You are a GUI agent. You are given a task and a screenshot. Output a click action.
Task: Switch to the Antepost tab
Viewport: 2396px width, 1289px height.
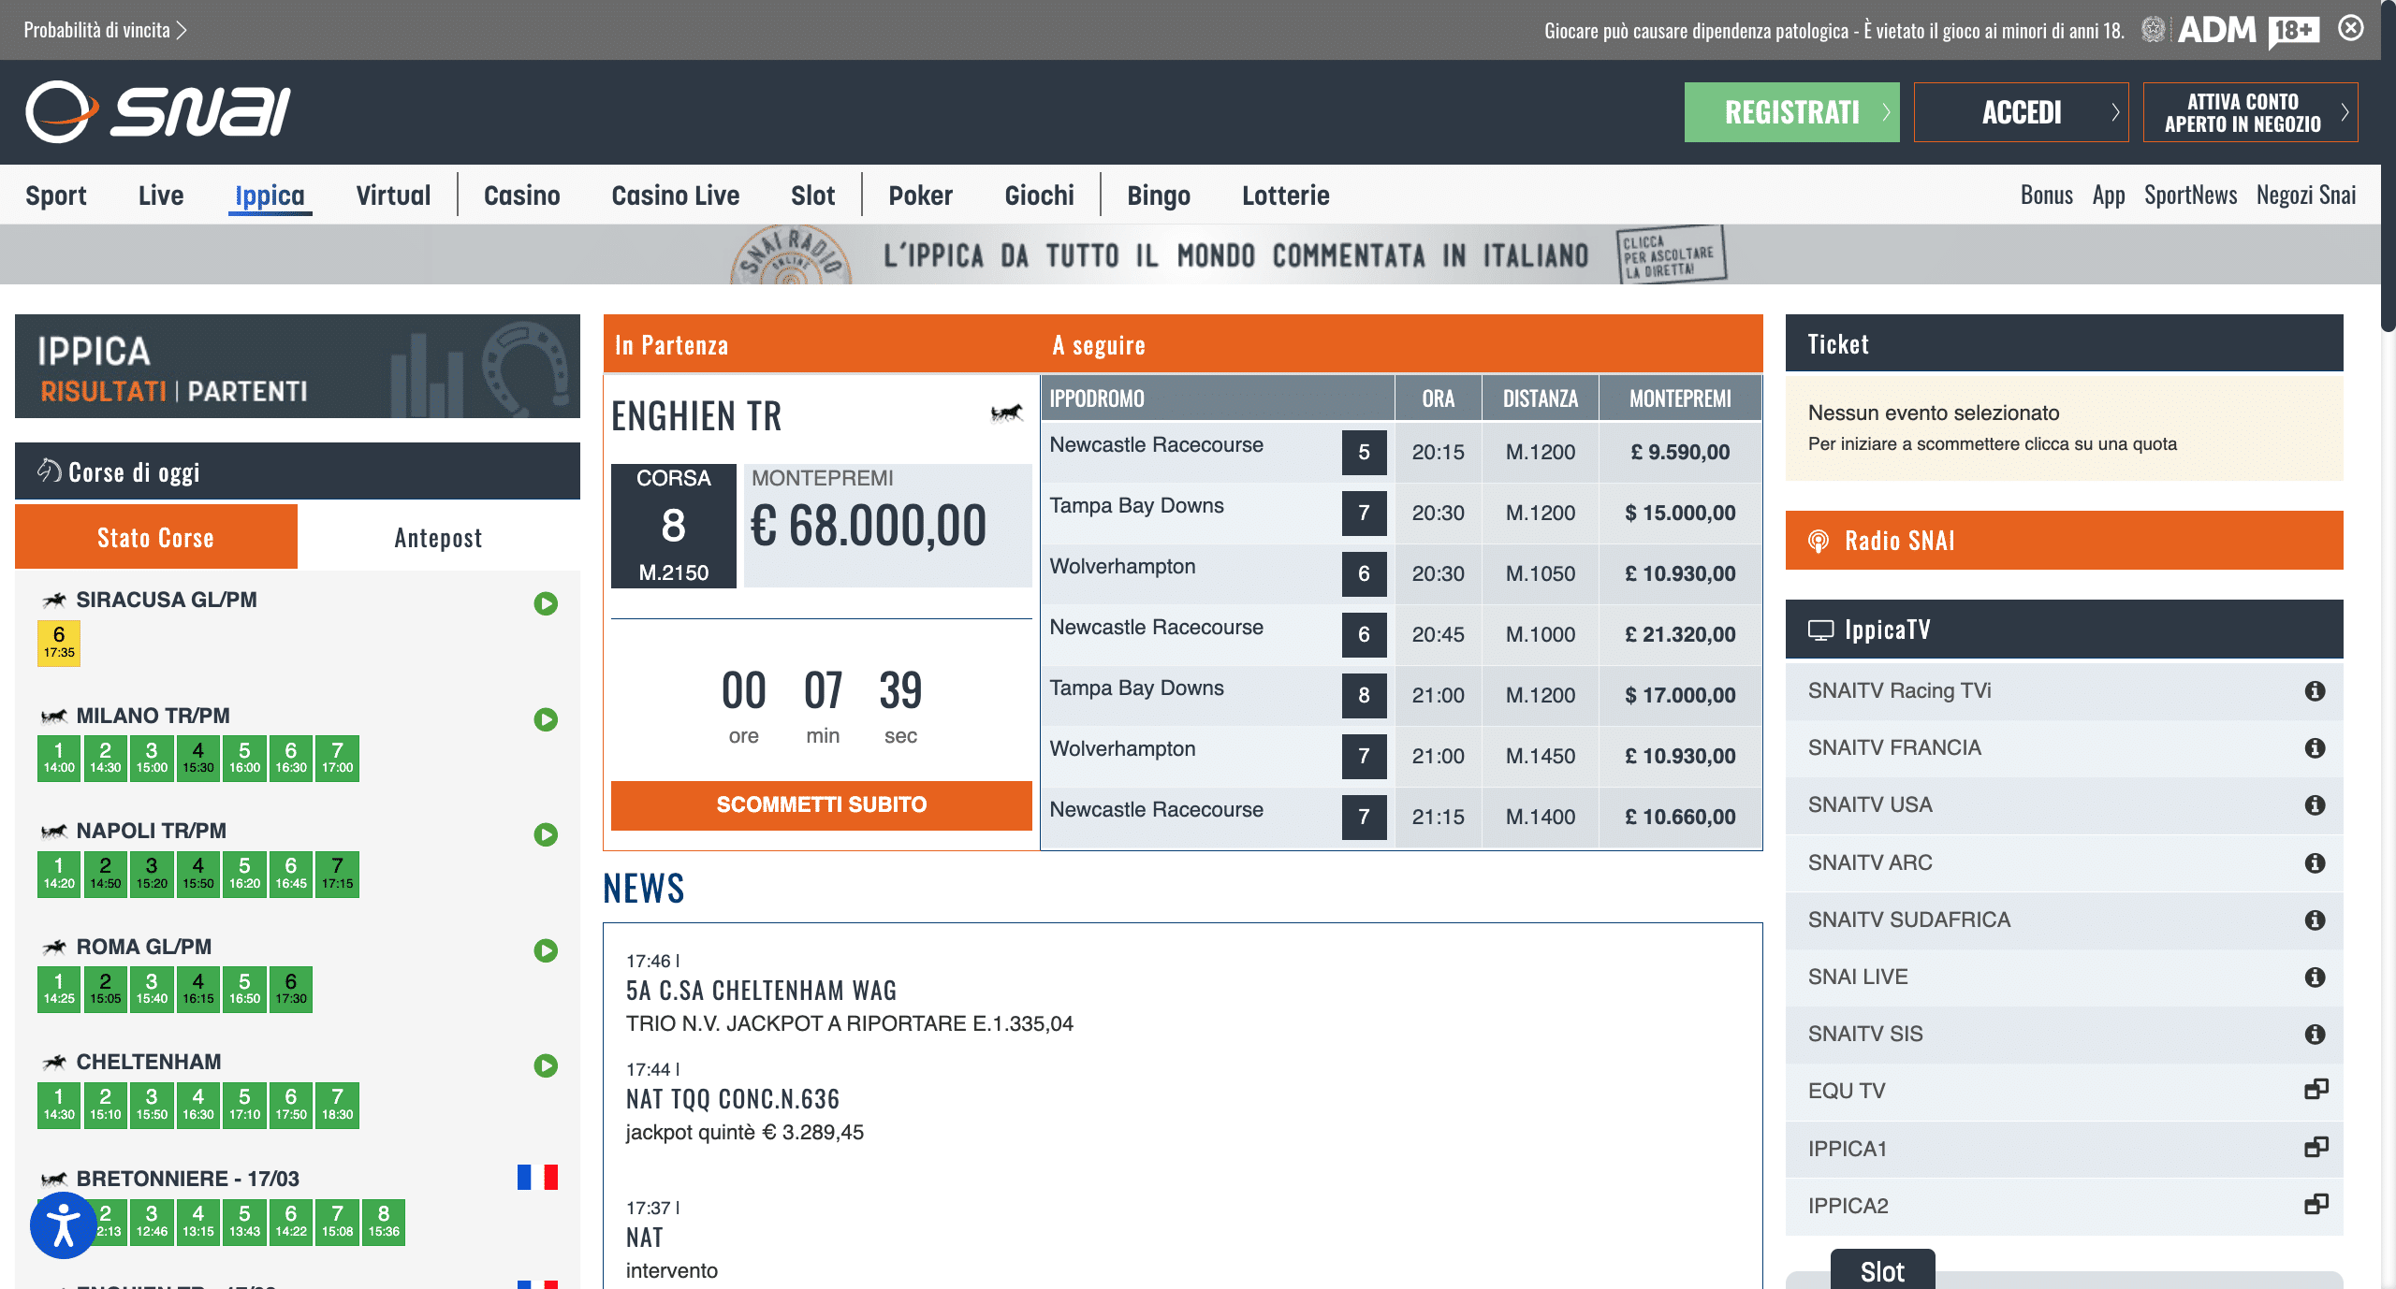(438, 538)
